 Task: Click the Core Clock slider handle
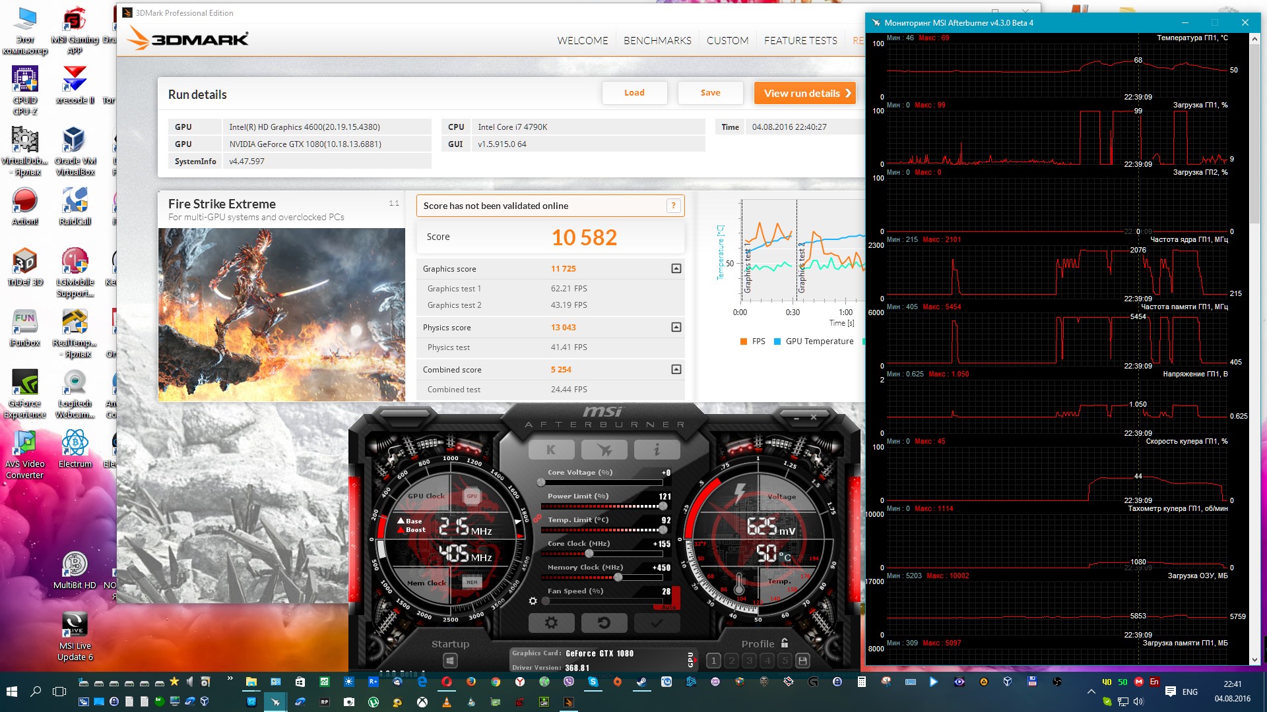click(589, 554)
